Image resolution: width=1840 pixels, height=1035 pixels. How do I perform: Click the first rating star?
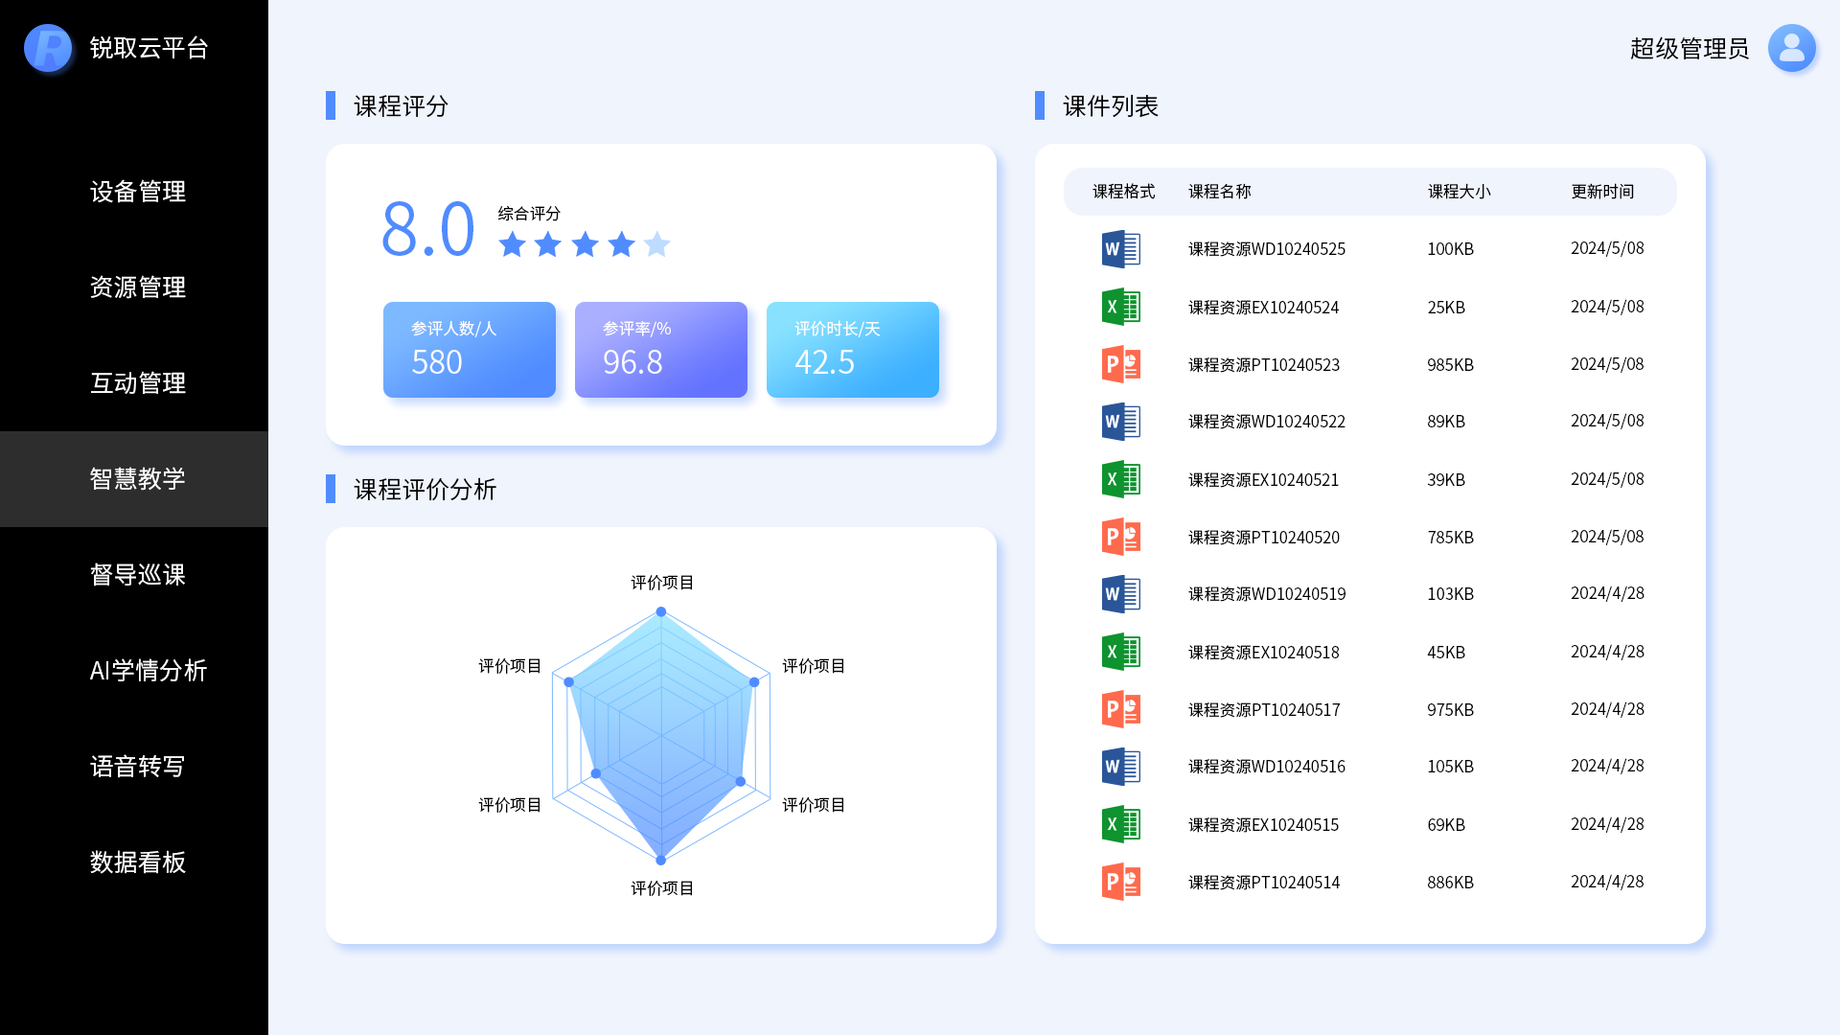tap(512, 244)
